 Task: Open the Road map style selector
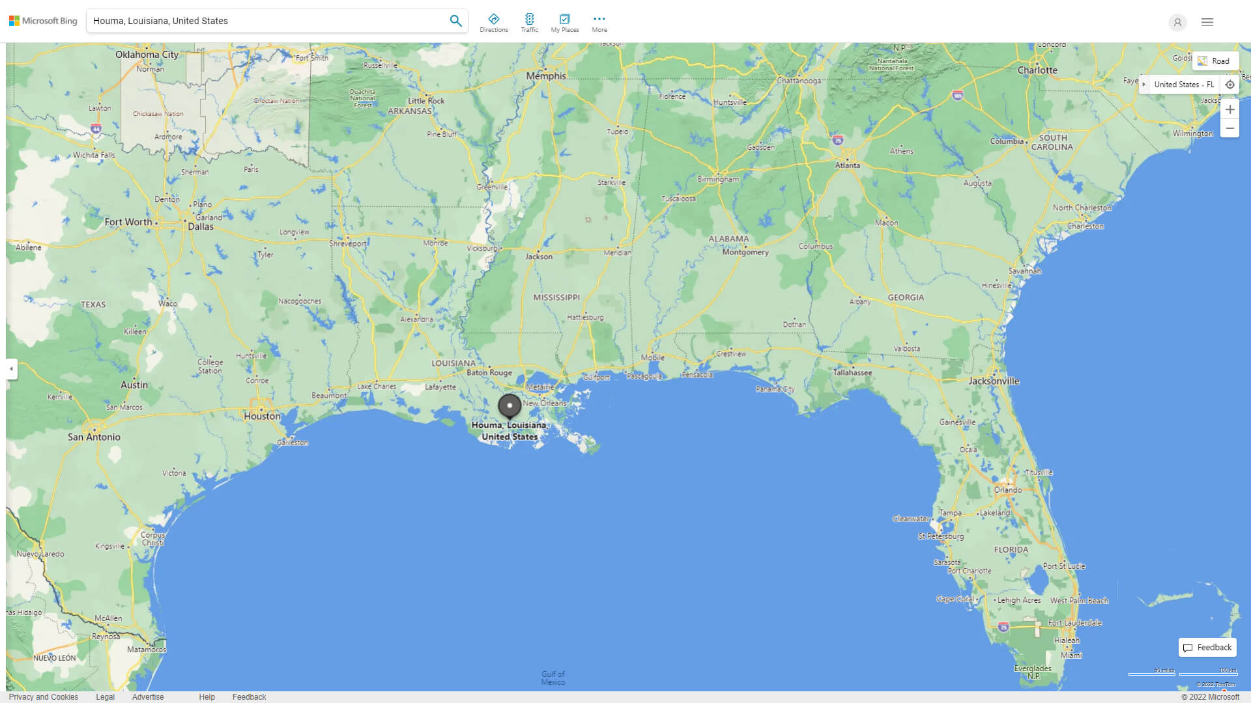click(1216, 61)
